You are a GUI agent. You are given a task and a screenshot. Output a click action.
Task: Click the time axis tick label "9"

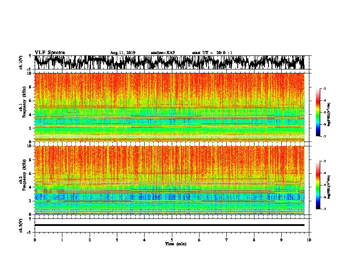281,240
